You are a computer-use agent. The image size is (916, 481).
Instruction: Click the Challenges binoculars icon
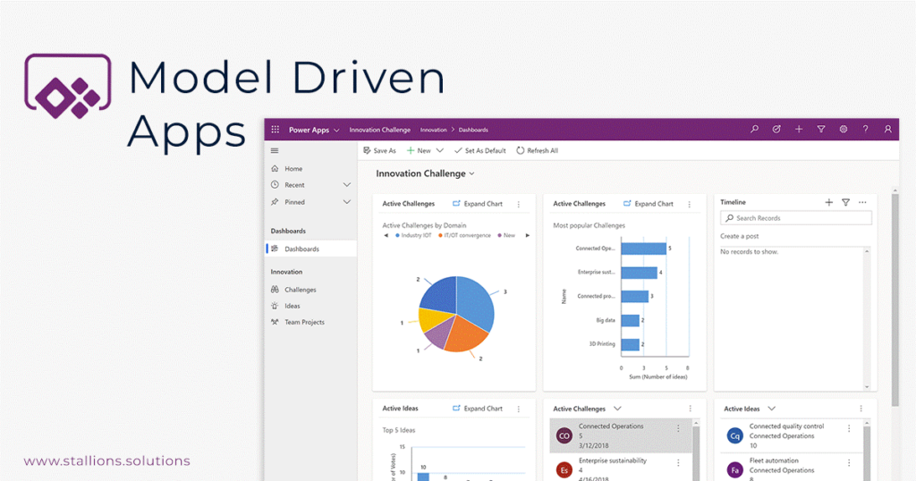tap(276, 289)
